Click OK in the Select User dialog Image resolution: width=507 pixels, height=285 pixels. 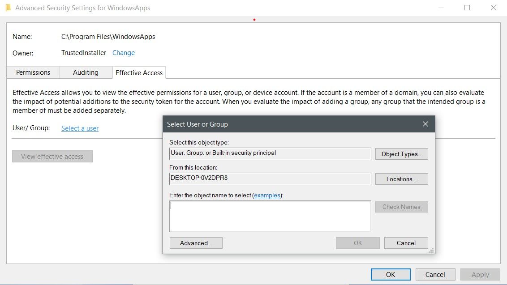(x=357, y=242)
